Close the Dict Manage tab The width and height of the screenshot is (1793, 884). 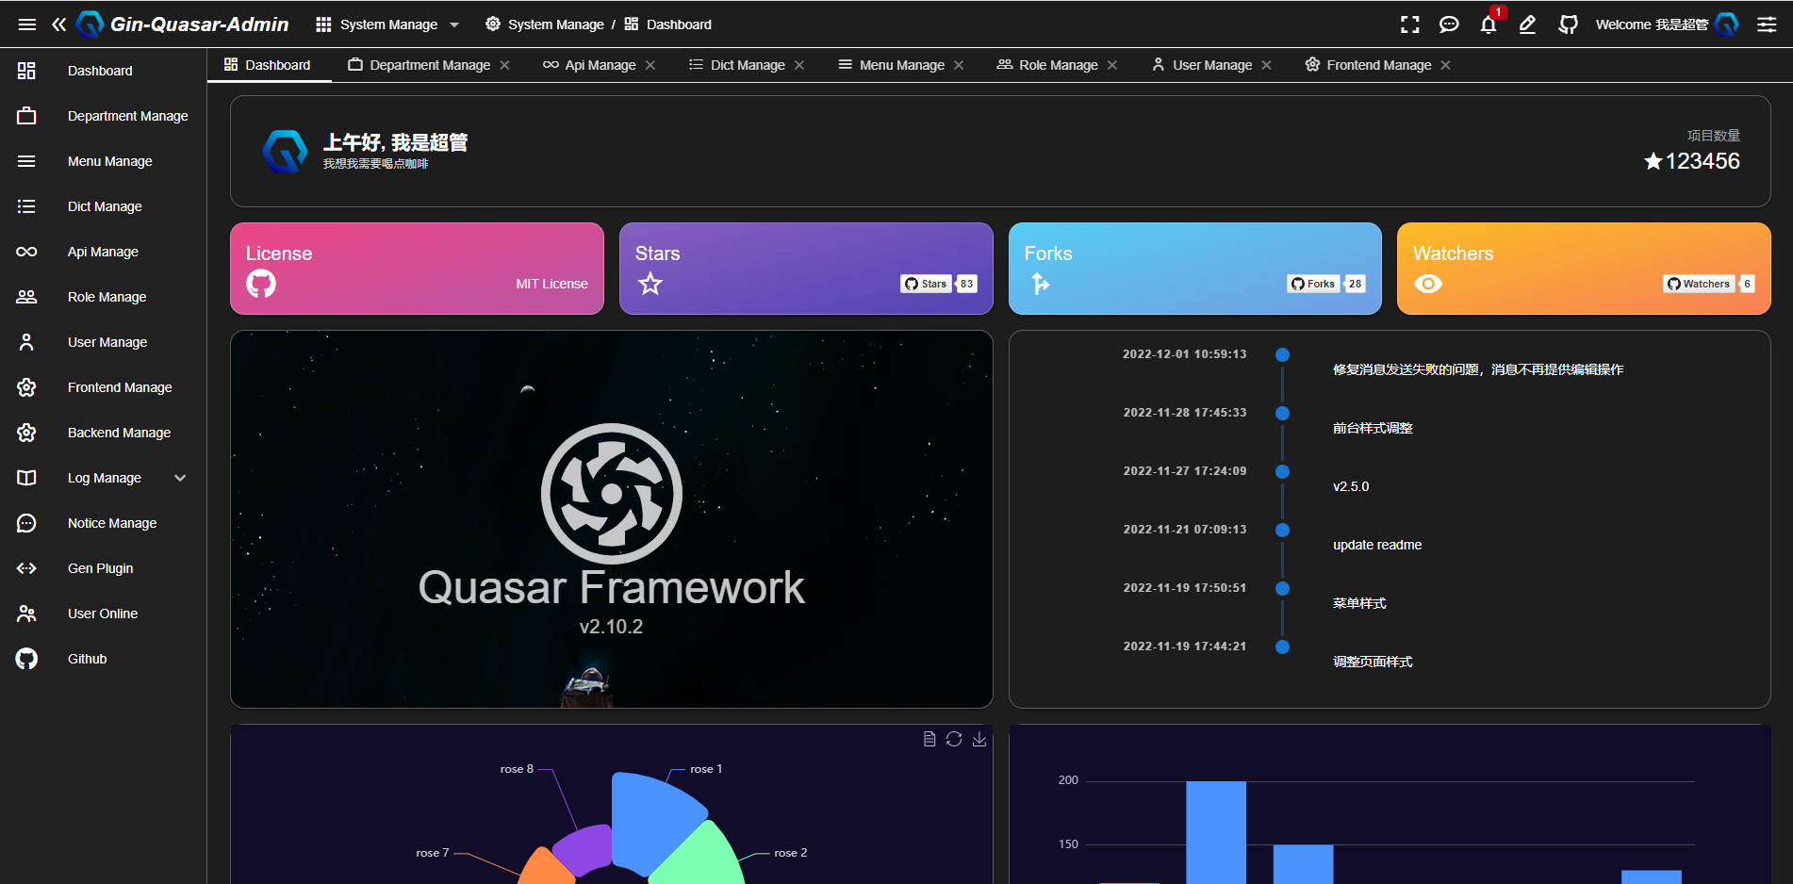pos(799,65)
